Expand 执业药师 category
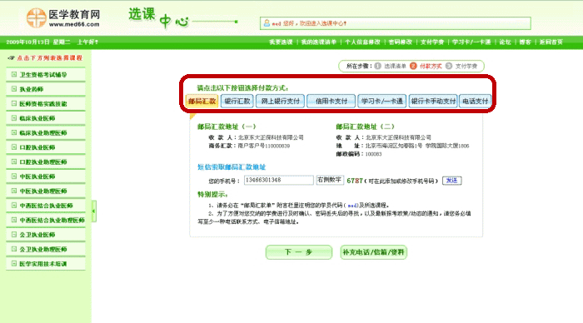The height and width of the screenshot is (323, 583). [x=14, y=89]
